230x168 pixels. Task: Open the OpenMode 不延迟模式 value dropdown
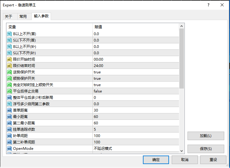(136, 148)
